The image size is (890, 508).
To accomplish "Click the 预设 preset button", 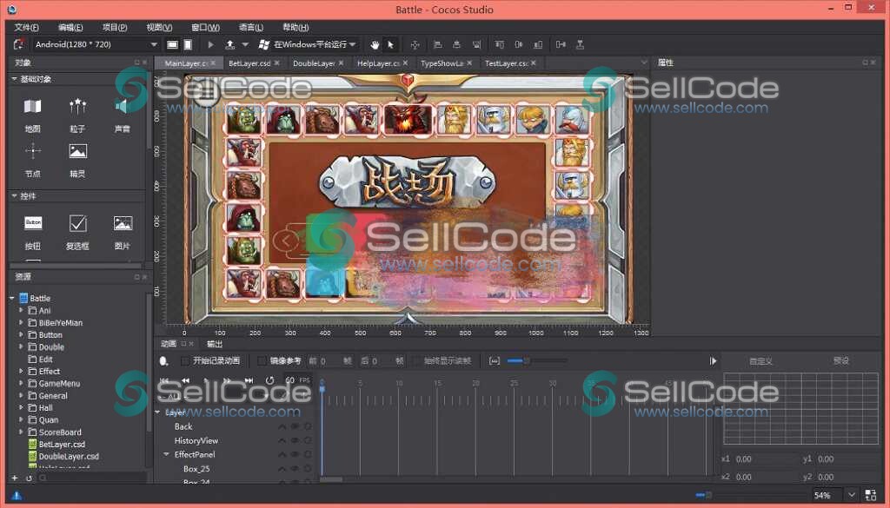I will point(840,360).
